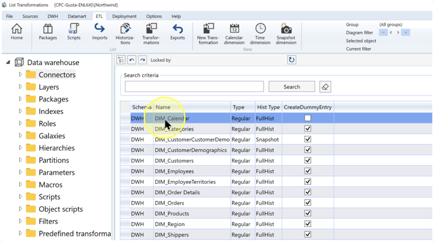Expand the Parameters folder
The height and width of the screenshot is (242, 434).
[20, 172]
